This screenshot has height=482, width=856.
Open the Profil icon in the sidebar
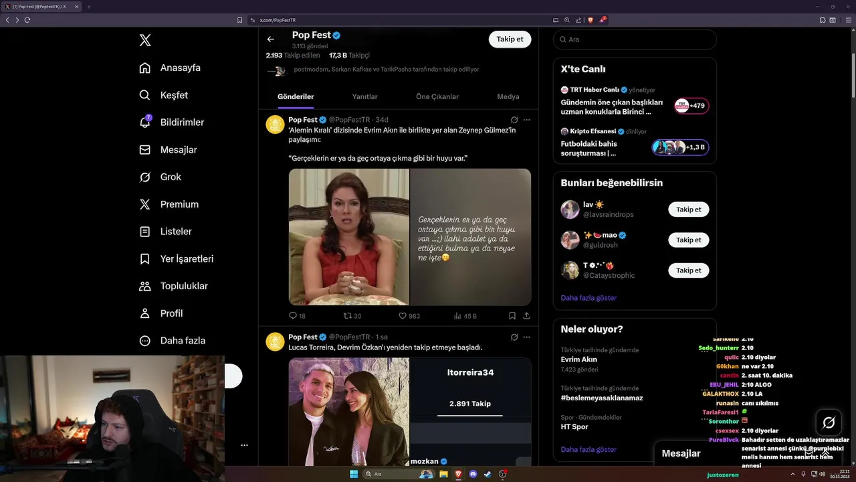144,313
